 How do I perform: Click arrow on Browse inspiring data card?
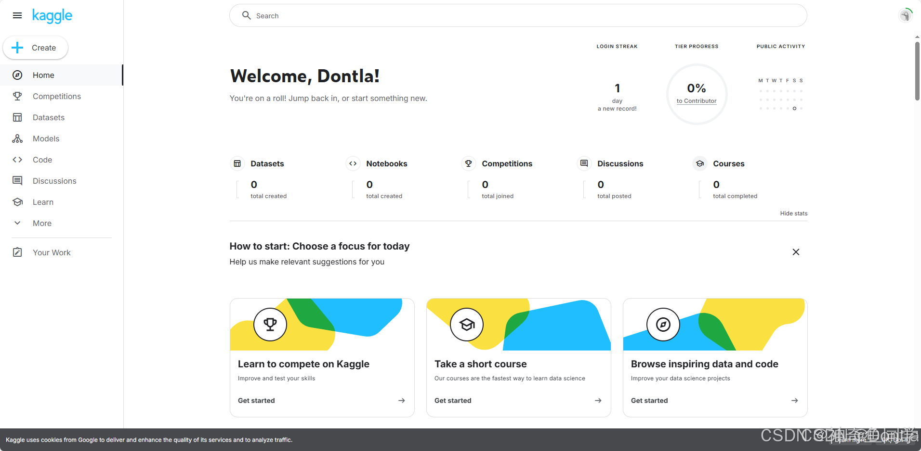pos(795,401)
